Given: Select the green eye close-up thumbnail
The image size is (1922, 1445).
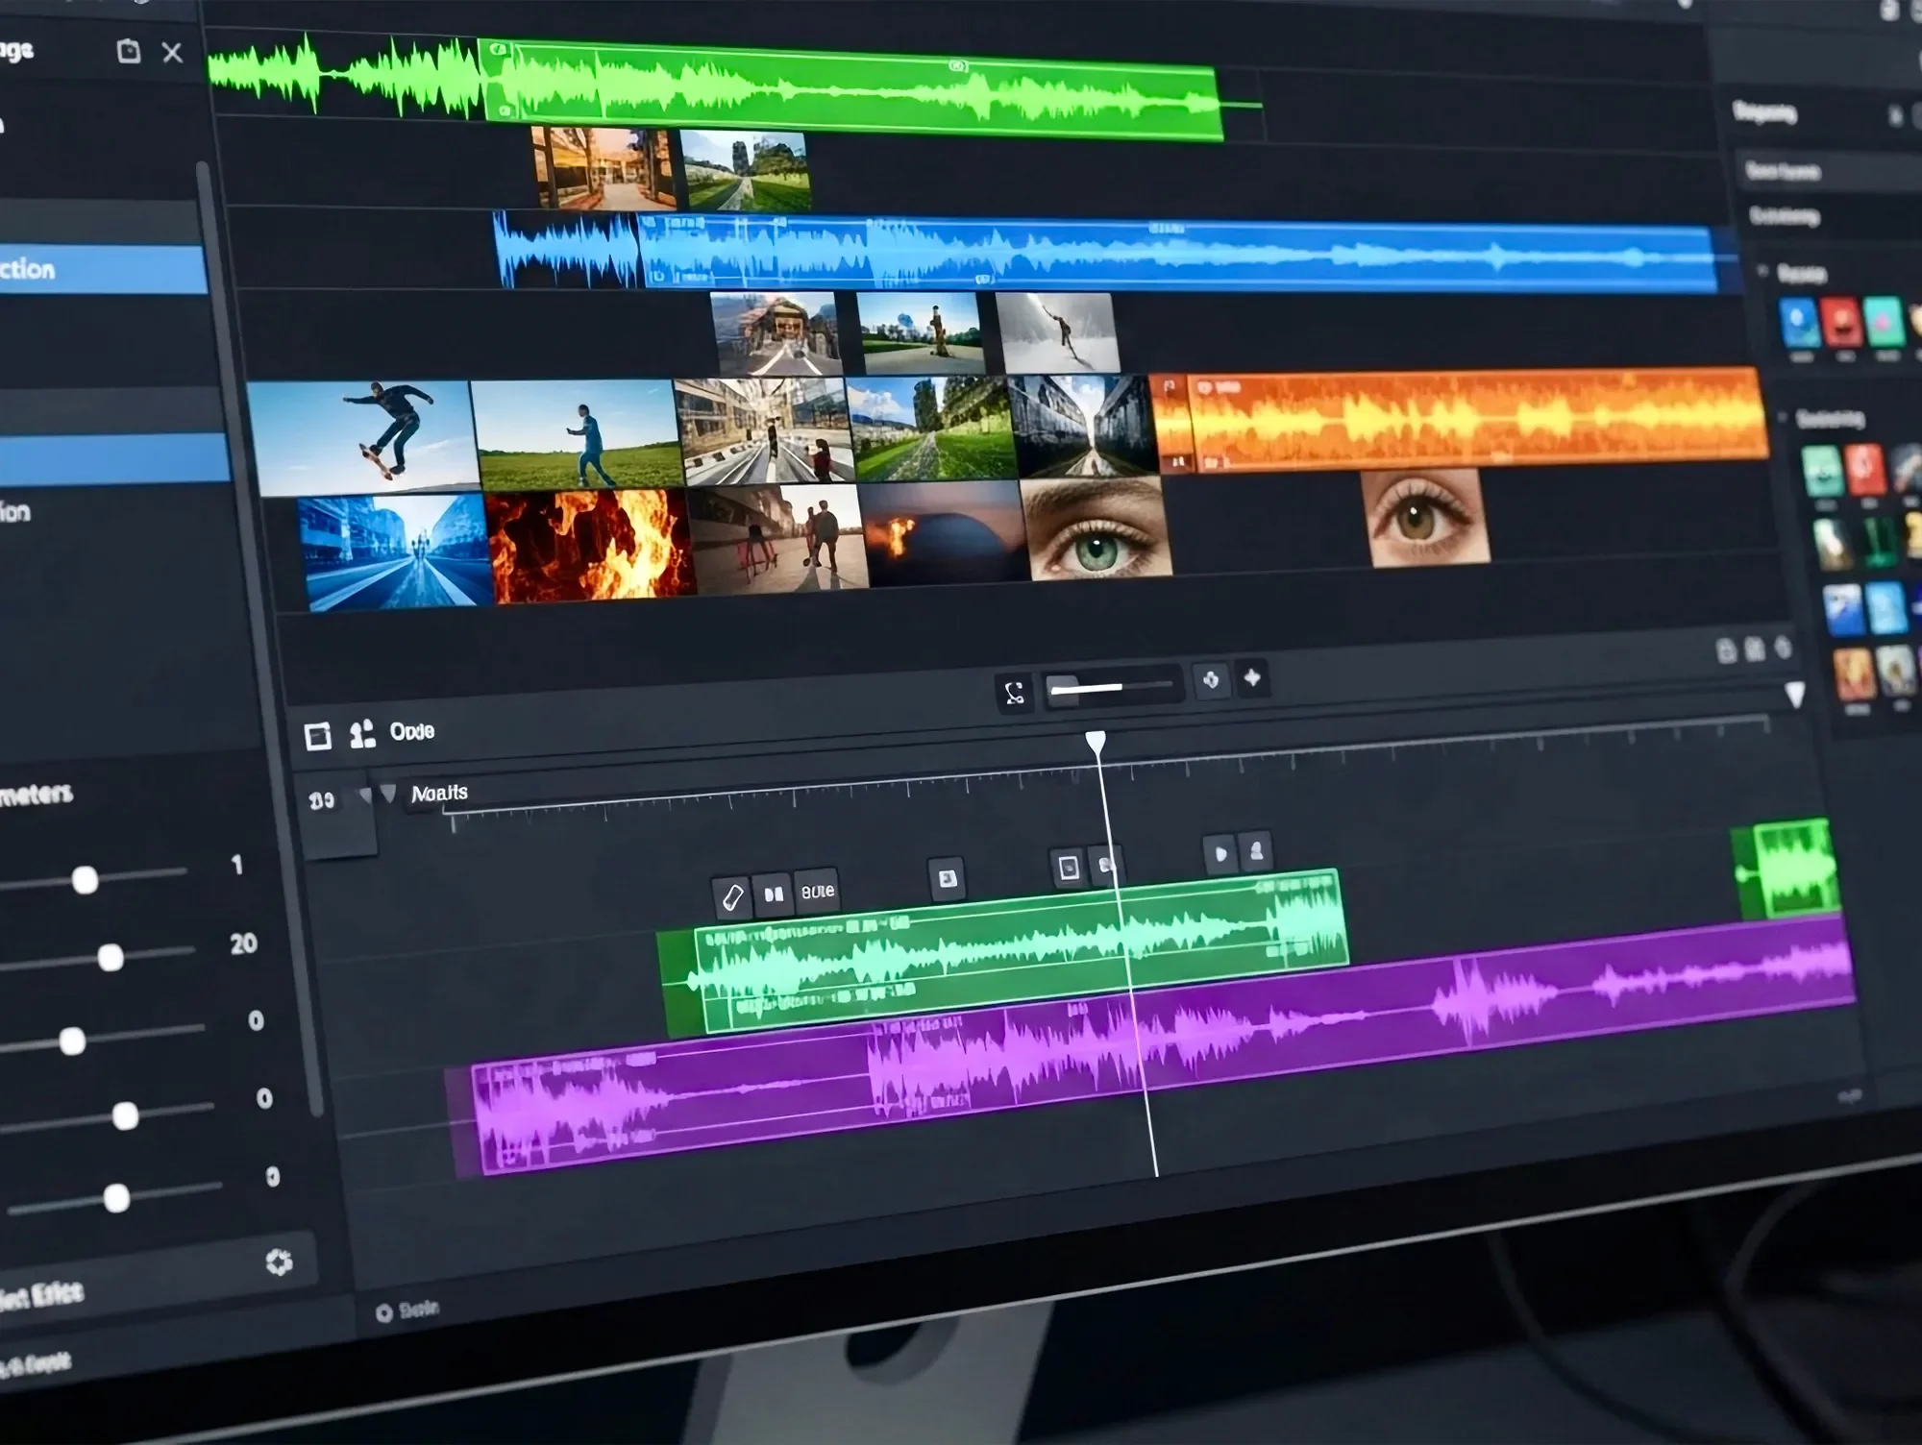Looking at the screenshot, I should 1097,528.
